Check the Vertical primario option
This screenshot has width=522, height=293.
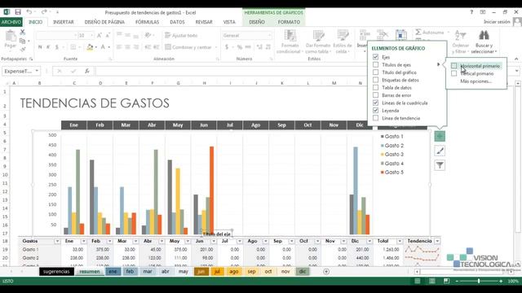454,73
